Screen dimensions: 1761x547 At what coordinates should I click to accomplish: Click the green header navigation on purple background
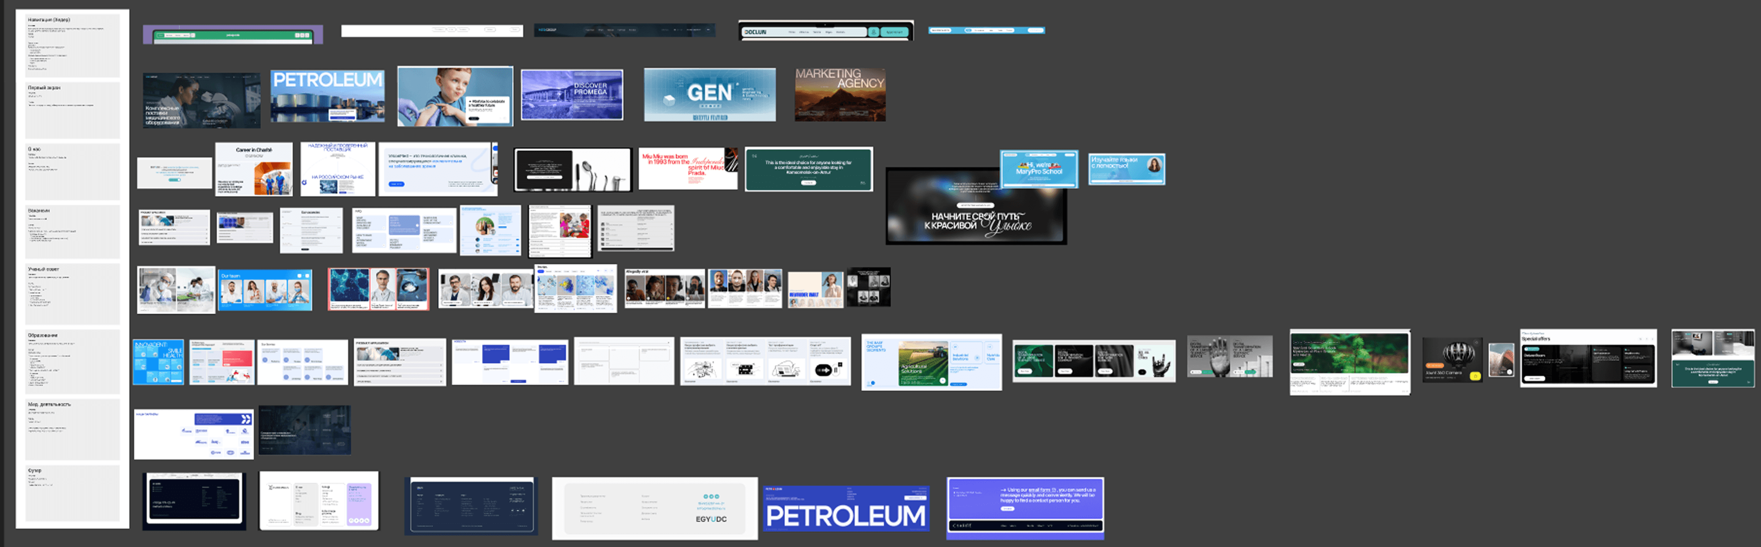(232, 35)
